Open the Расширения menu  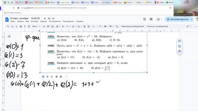(x=68, y=21)
